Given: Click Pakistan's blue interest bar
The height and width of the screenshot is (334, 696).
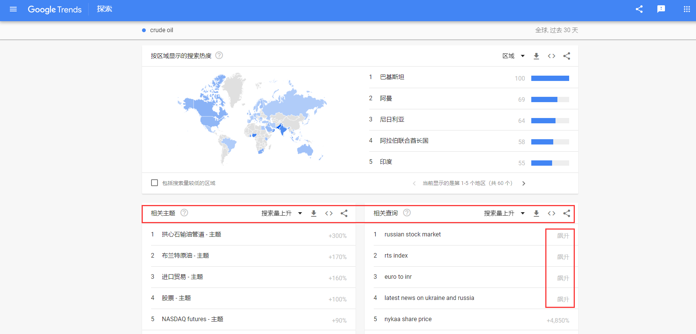Looking at the screenshot, I should (x=550, y=78).
